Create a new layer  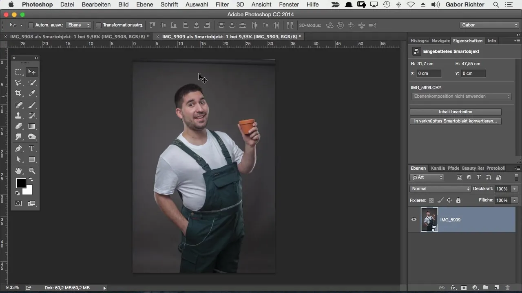pyautogui.click(x=496, y=288)
